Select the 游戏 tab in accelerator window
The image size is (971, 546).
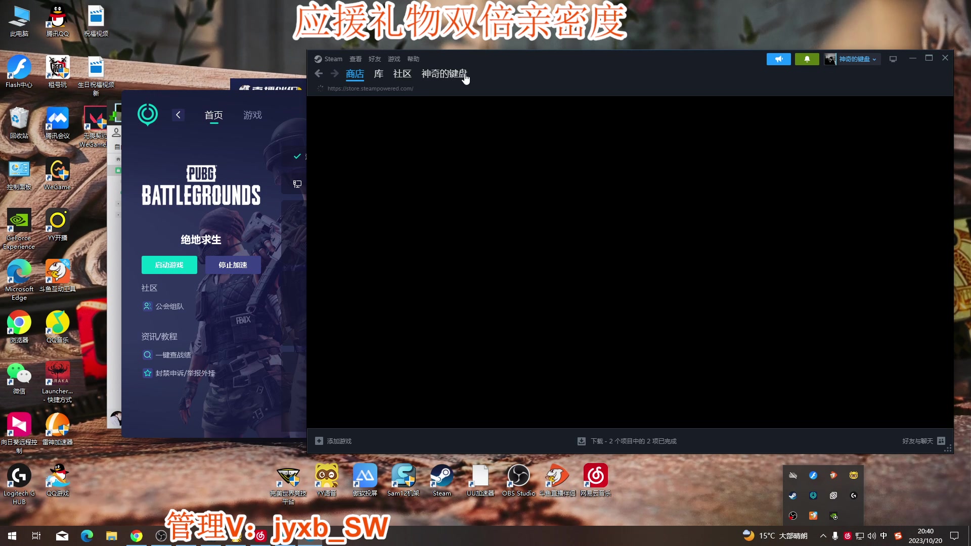(x=252, y=115)
